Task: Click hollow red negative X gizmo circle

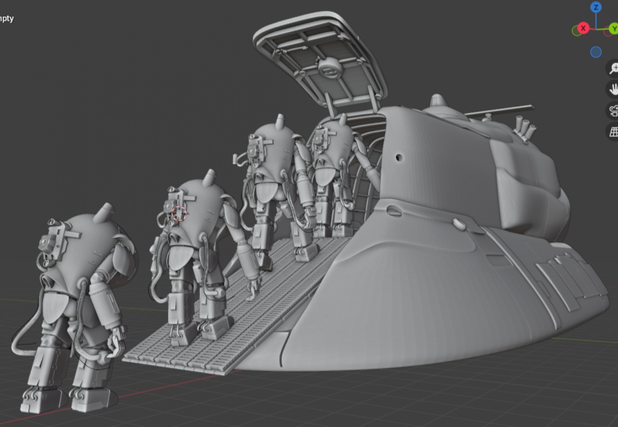Action: click(608, 32)
